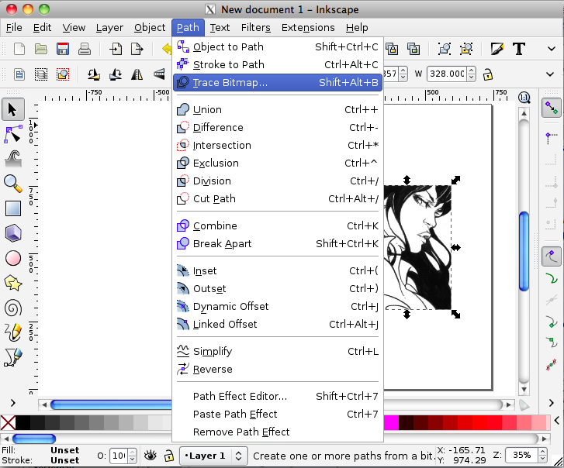The height and width of the screenshot is (468, 564).
Task: Expand tool controls bar overflow chevron
Action: point(550,74)
